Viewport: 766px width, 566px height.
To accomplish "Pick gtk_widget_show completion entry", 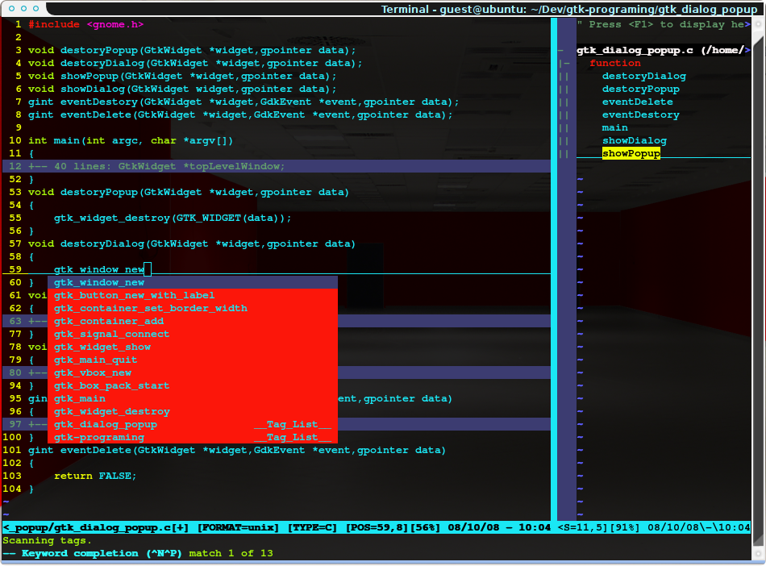I will pyautogui.click(x=193, y=347).
